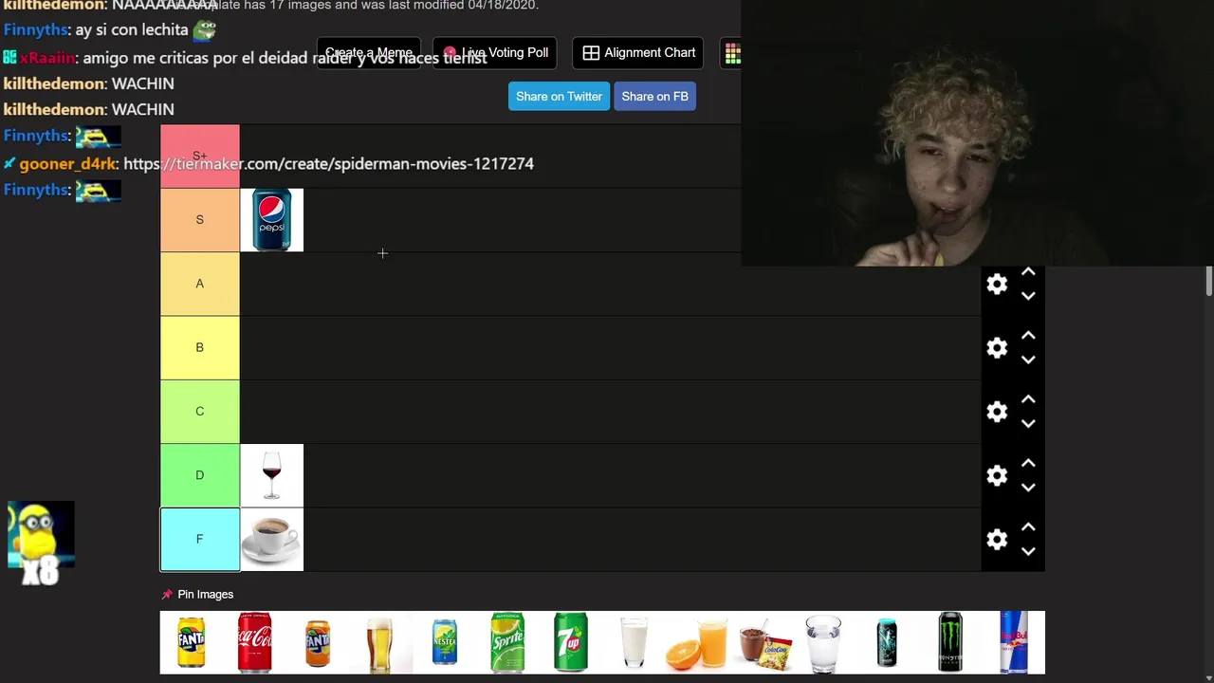This screenshot has height=683, width=1214.
Task: Click username gooner_d4rk in chat
Action: (66, 164)
